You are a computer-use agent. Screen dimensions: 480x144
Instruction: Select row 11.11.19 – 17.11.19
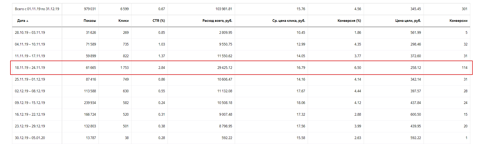click(241, 56)
